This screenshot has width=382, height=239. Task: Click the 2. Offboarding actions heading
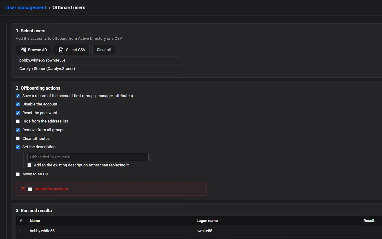click(38, 88)
